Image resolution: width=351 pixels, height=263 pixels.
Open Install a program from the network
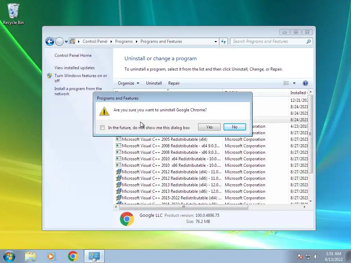coord(78,91)
